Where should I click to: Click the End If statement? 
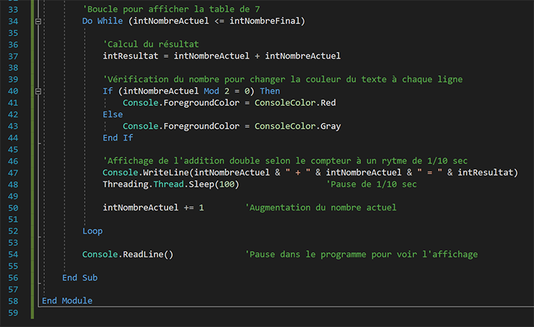pyautogui.click(x=117, y=138)
